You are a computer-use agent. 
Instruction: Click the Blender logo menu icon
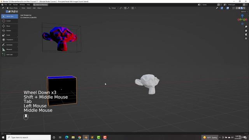[x=2, y=5]
